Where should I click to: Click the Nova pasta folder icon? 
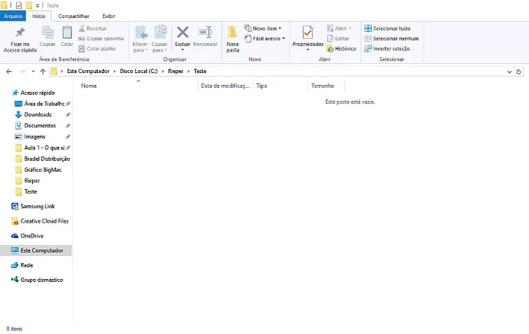click(x=232, y=33)
